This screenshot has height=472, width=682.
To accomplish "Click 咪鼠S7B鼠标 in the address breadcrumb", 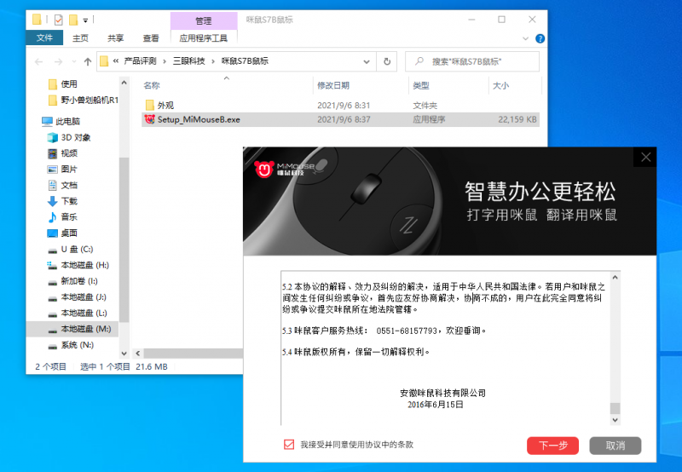I will pos(245,61).
